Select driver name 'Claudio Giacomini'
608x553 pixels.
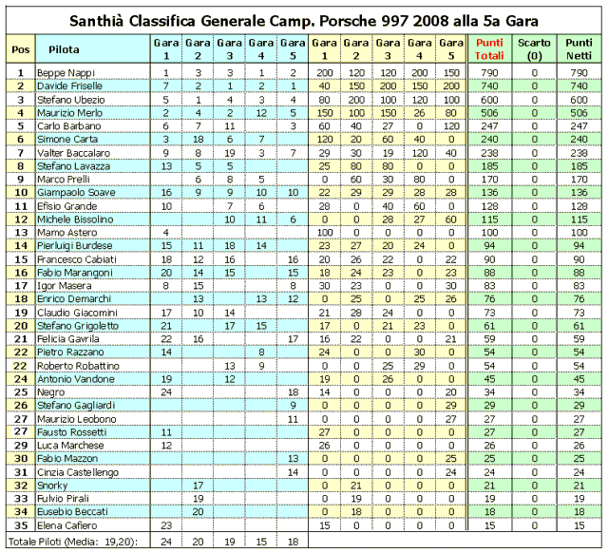click(77, 313)
